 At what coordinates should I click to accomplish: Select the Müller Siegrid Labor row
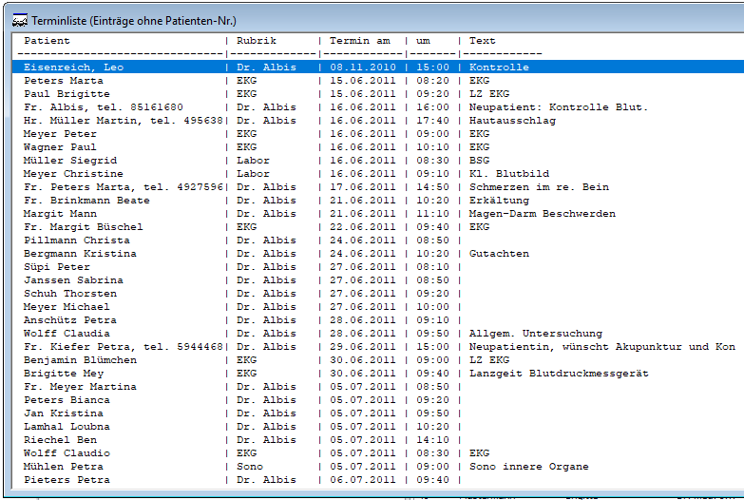point(377,160)
